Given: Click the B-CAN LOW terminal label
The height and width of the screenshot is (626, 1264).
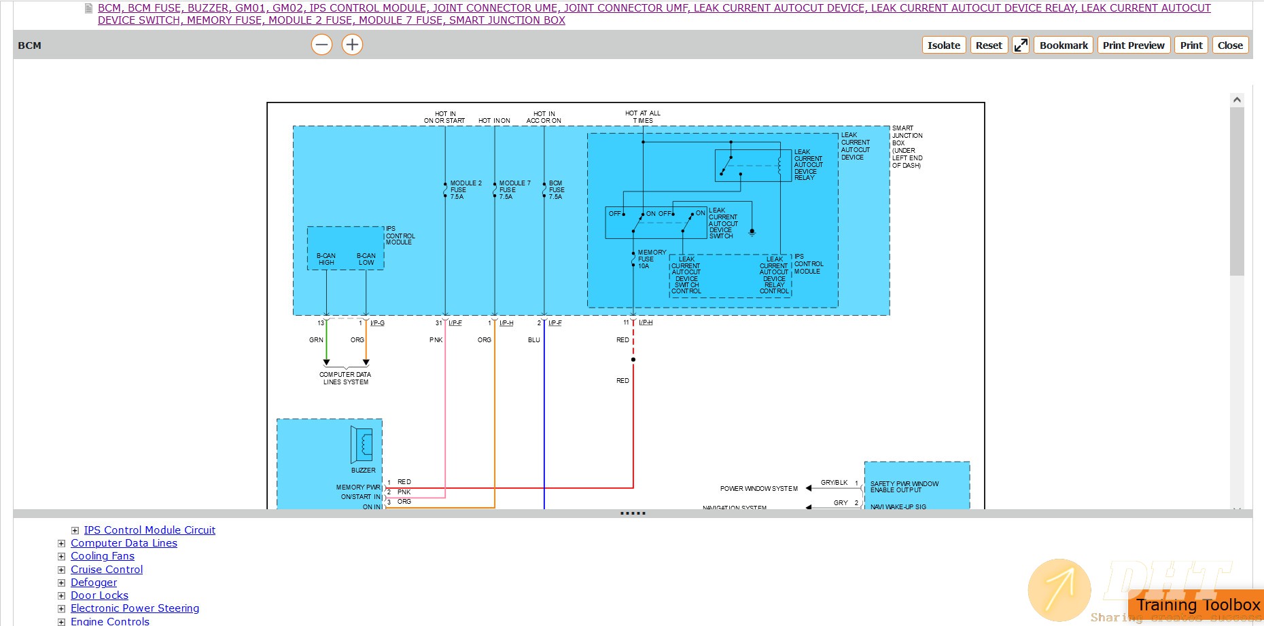Looking at the screenshot, I should [366, 259].
